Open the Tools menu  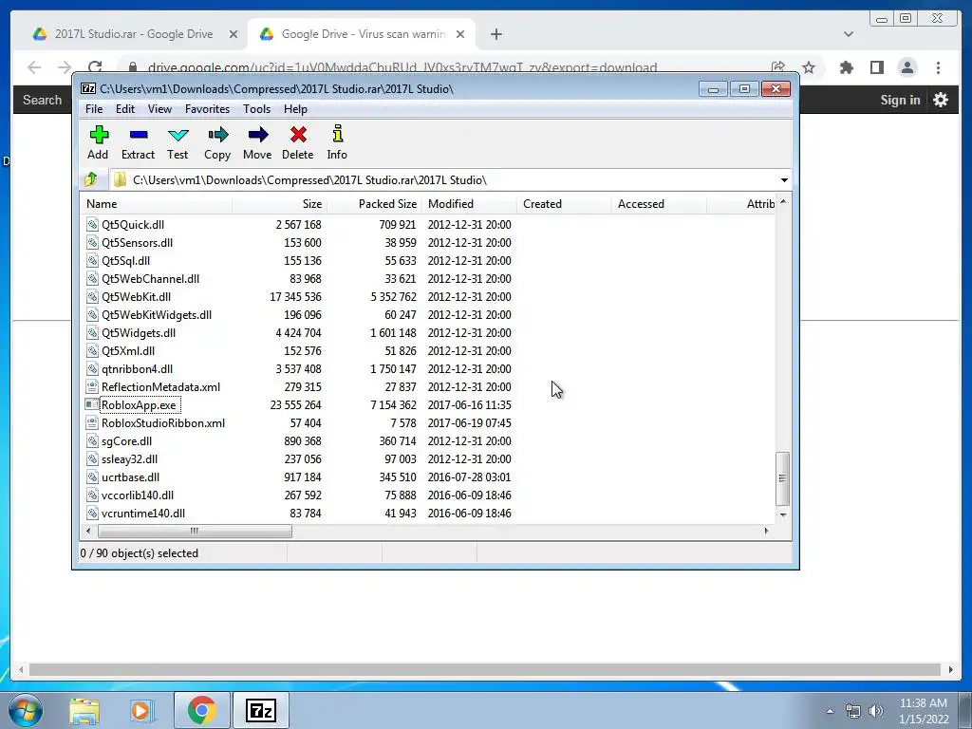pyautogui.click(x=256, y=109)
